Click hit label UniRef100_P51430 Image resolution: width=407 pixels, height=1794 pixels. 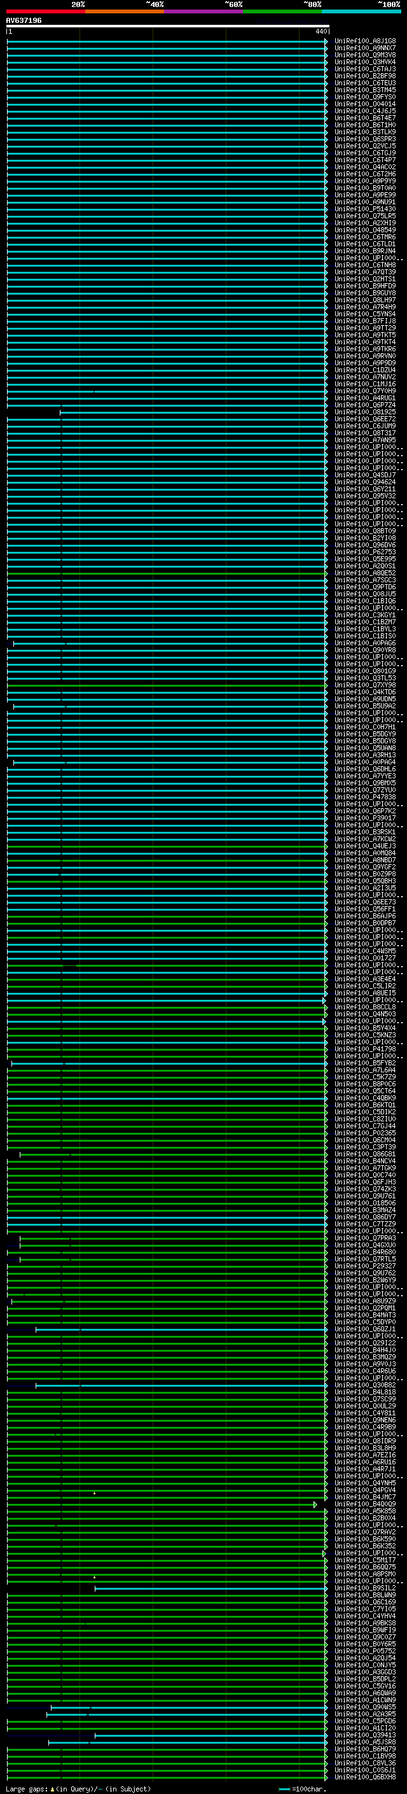pos(365,209)
